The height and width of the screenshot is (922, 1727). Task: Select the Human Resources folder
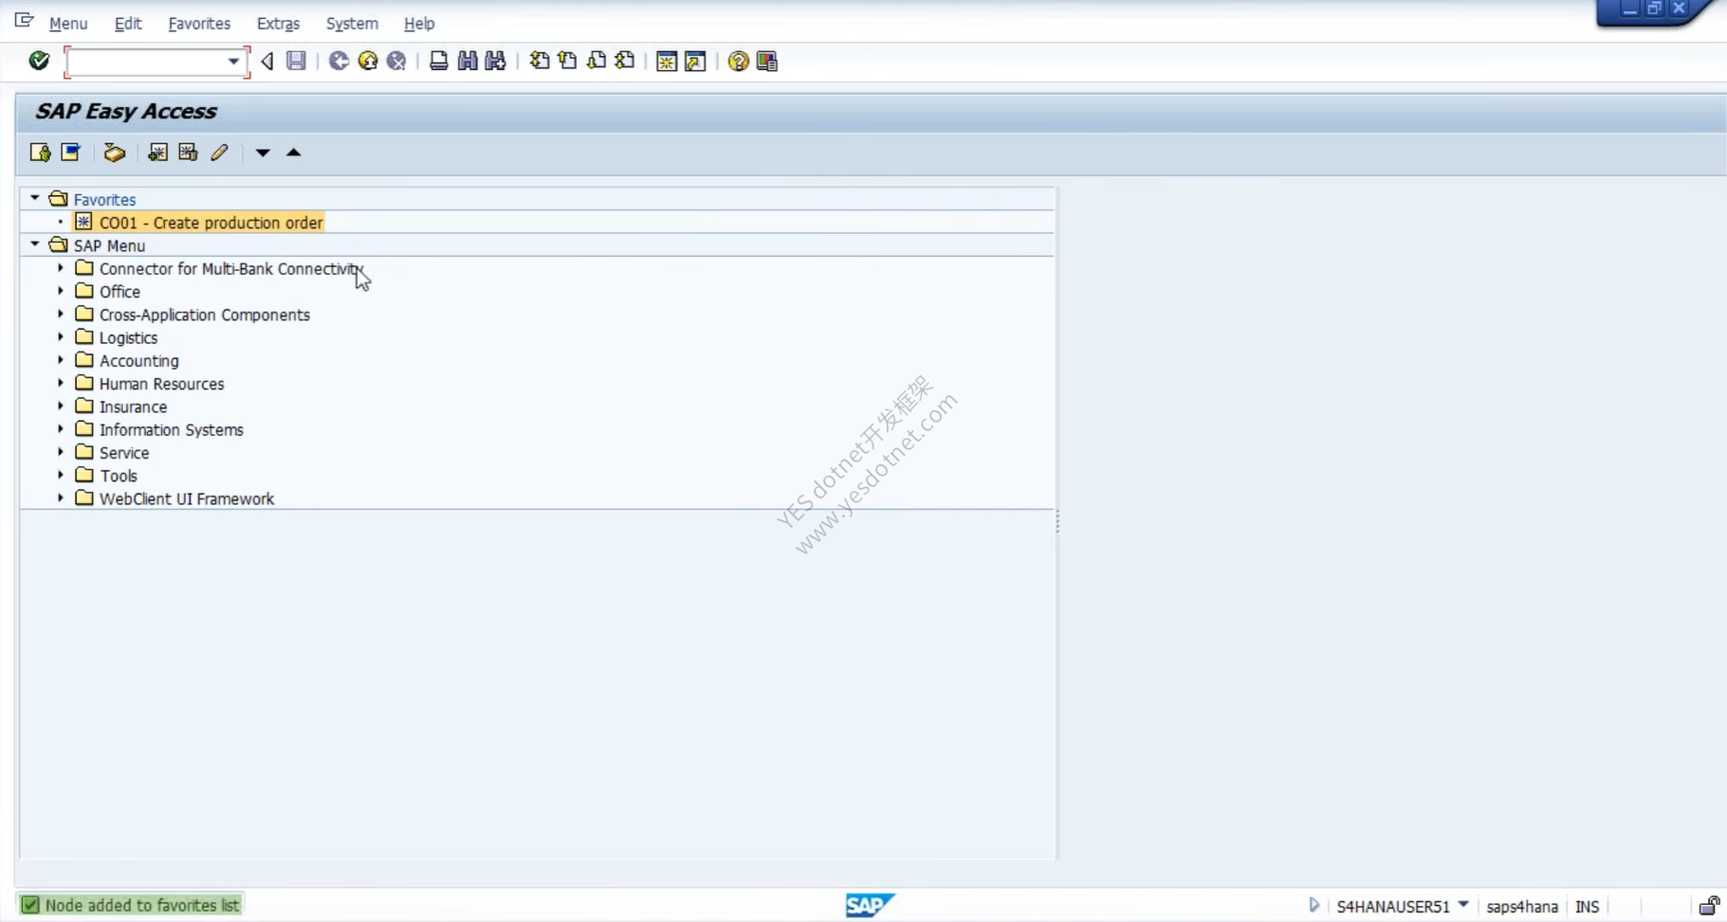click(161, 384)
